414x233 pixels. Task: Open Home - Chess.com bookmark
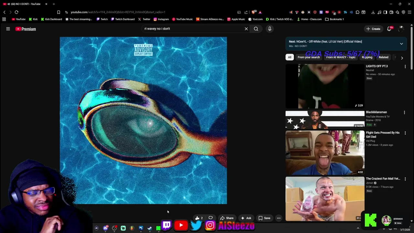[x=309, y=19]
